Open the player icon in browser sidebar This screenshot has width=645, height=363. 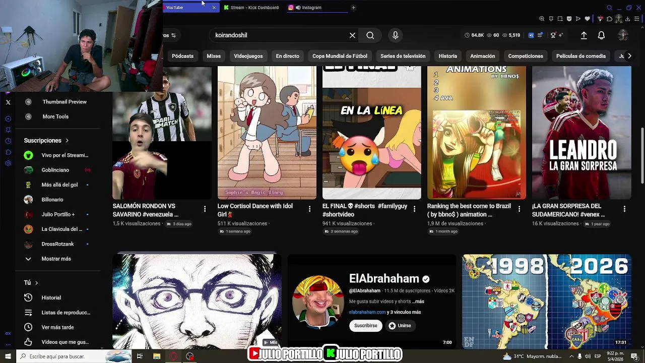(8, 119)
